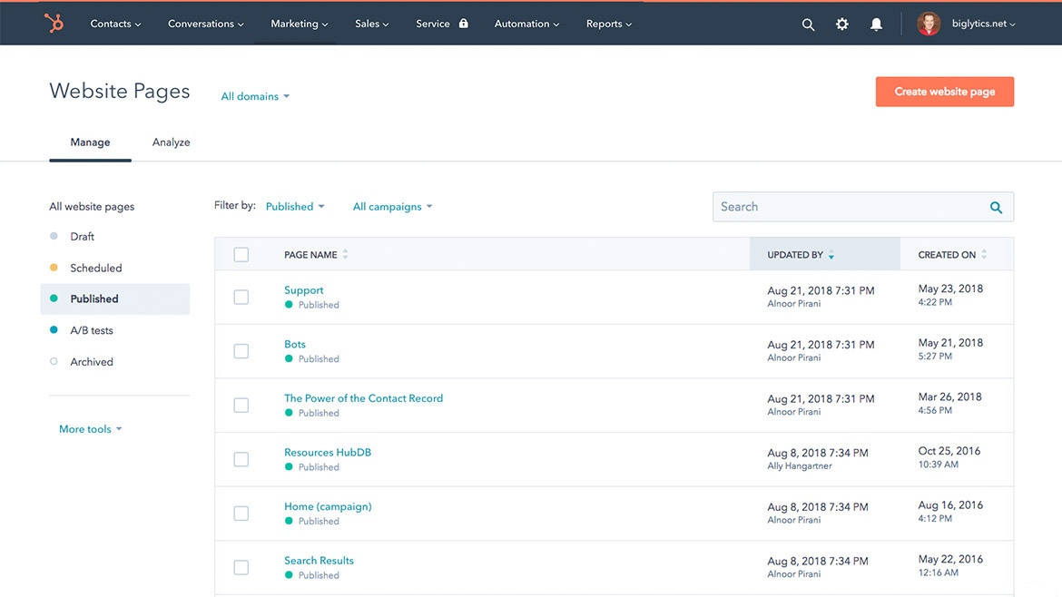
Task: Click the user avatar for biglytics.net
Action: tap(928, 24)
